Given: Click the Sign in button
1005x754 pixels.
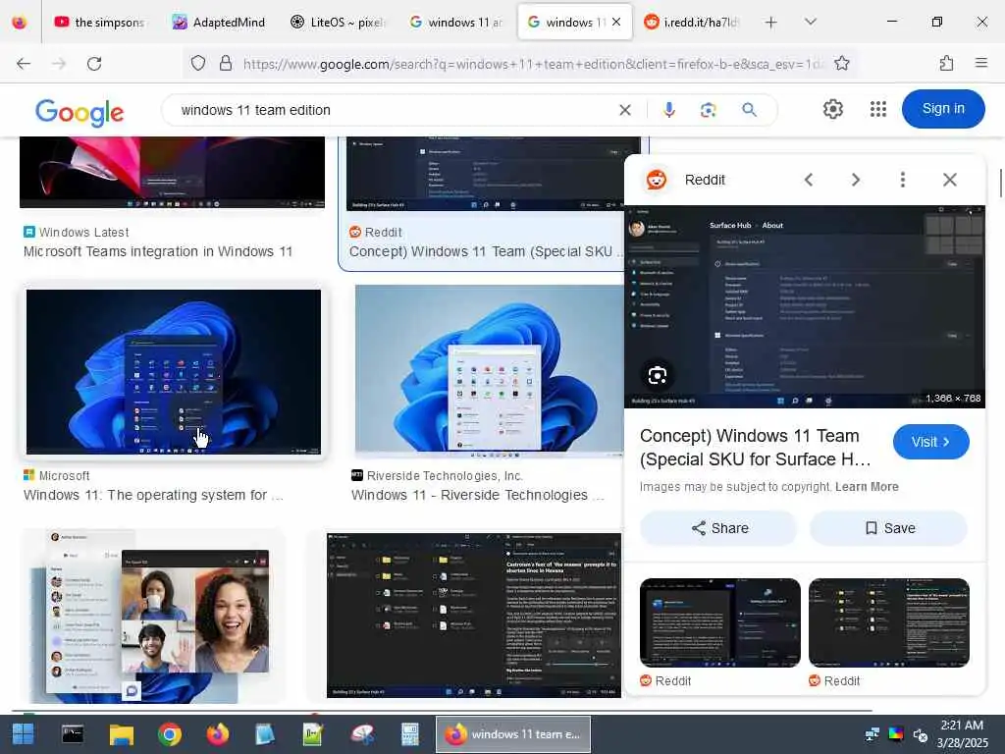Looking at the screenshot, I should coord(943,109).
